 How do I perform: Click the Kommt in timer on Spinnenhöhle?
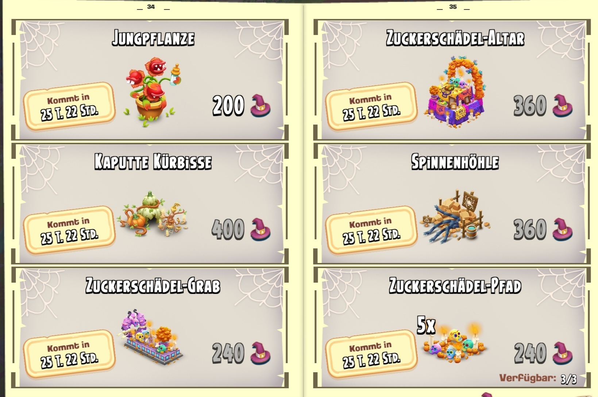pos(371,230)
